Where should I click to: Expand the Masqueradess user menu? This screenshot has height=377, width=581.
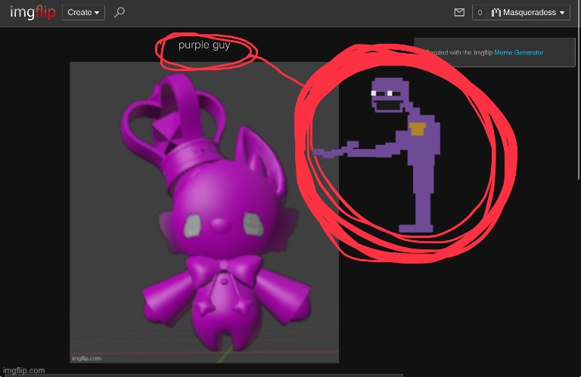(x=528, y=13)
